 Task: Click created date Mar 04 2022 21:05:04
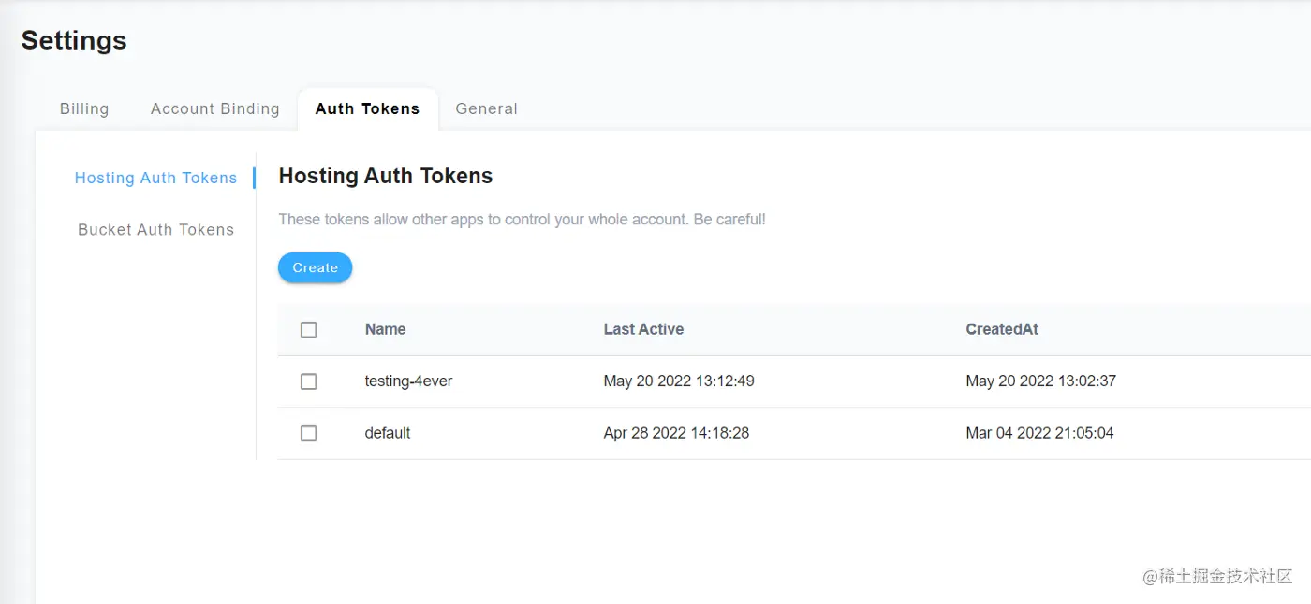click(x=1039, y=433)
